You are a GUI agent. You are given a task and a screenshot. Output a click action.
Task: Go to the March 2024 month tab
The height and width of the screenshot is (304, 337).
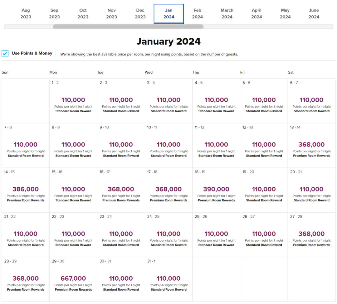(x=227, y=14)
